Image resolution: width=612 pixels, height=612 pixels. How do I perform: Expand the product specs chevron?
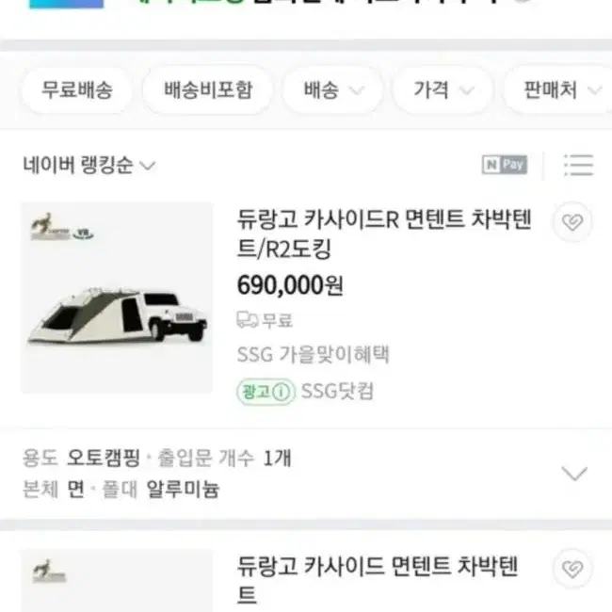[573, 473]
